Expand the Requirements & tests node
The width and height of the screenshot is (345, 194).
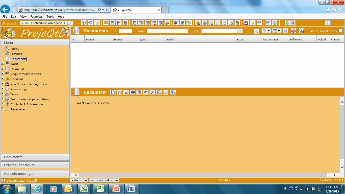(3, 74)
